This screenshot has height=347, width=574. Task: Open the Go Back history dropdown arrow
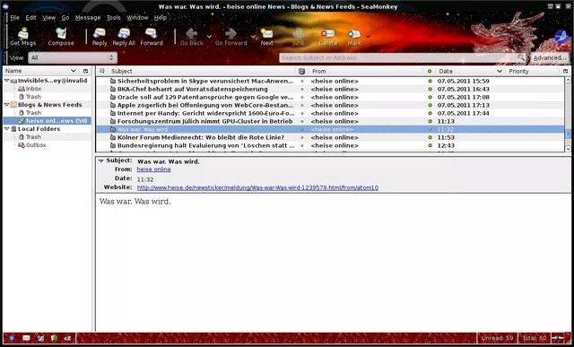(209, 37)
